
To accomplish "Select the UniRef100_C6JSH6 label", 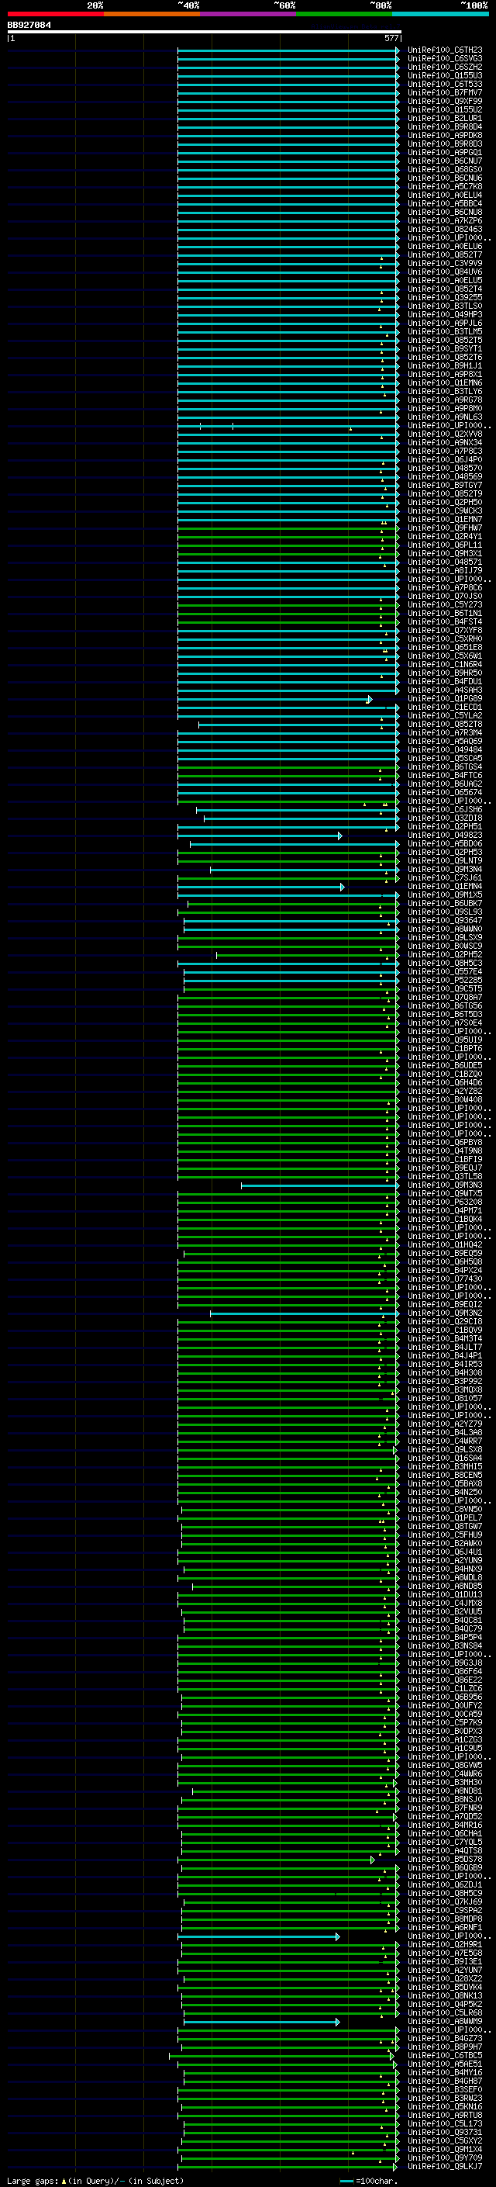I will 444,810.
